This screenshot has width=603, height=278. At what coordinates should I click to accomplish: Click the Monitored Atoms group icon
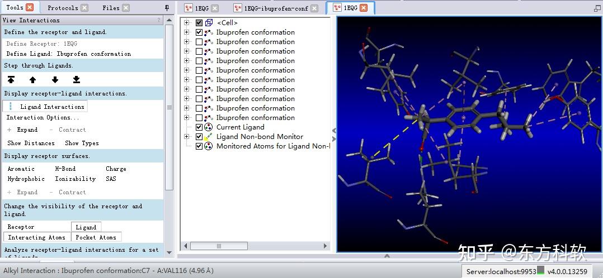coord(209,146)
